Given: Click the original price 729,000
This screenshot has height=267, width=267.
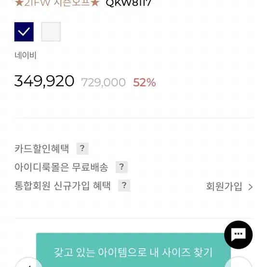Looking at the screenshot, I should [103, 82].
